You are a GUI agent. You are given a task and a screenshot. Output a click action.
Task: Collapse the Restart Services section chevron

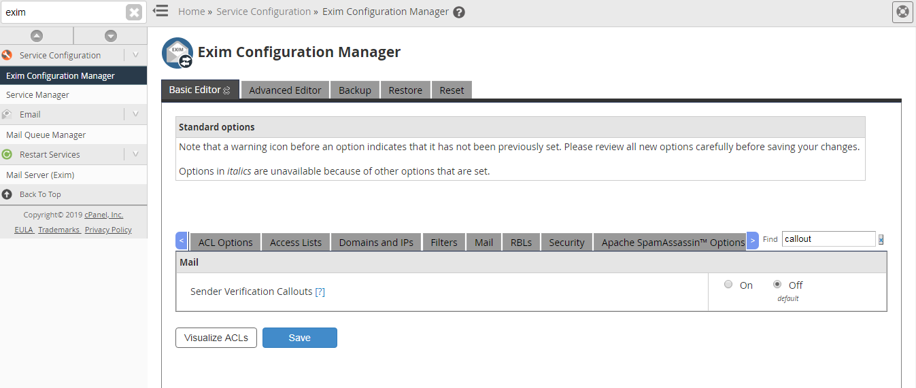[x=135, y=154]
